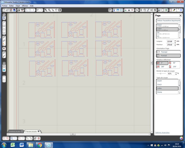Select A4 in page size list

tap(166, 33)
